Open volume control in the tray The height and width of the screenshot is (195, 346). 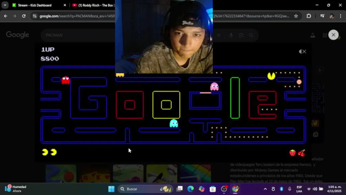pos(315,189)
